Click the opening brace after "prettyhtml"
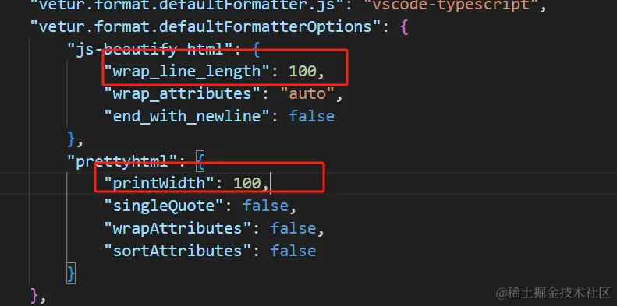The image size is (617, 306). (200, 161)
